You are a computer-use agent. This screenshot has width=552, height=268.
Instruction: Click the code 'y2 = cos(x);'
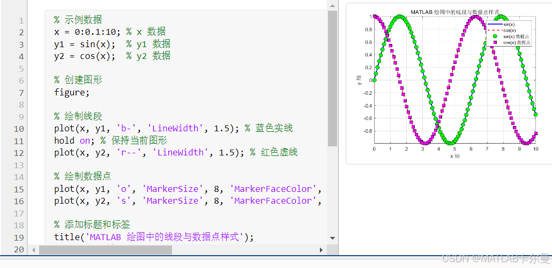pos(85,56)
